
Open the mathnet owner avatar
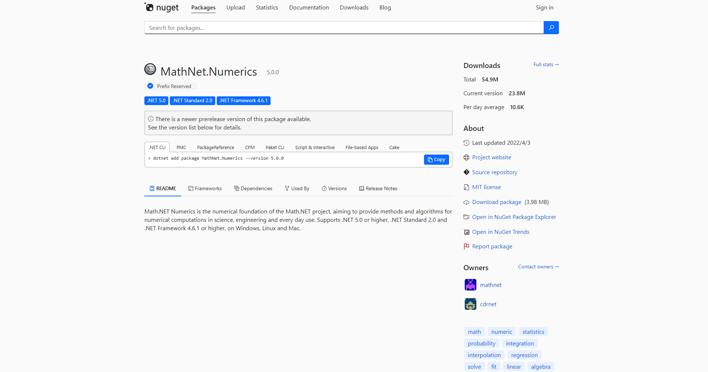coord(470,285)
